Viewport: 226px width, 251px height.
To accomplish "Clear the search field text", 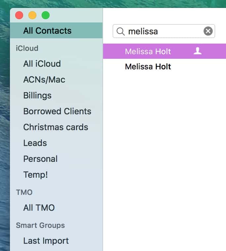I will tap(208, 31).
